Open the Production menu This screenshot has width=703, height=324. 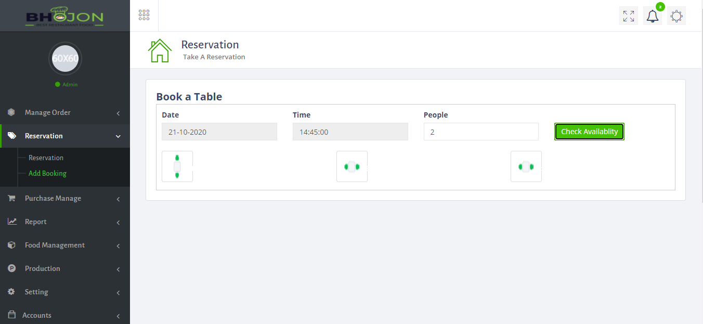[65, 268]
